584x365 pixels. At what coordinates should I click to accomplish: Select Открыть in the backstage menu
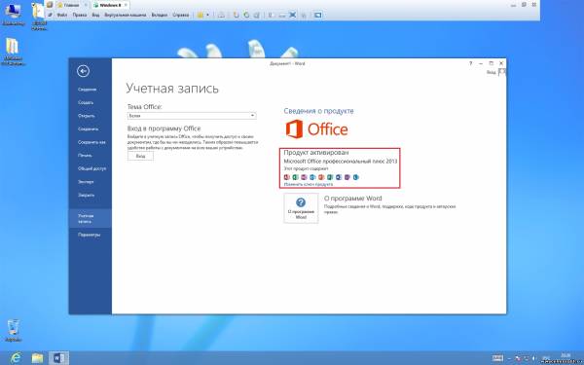click(x=87, y=116)
